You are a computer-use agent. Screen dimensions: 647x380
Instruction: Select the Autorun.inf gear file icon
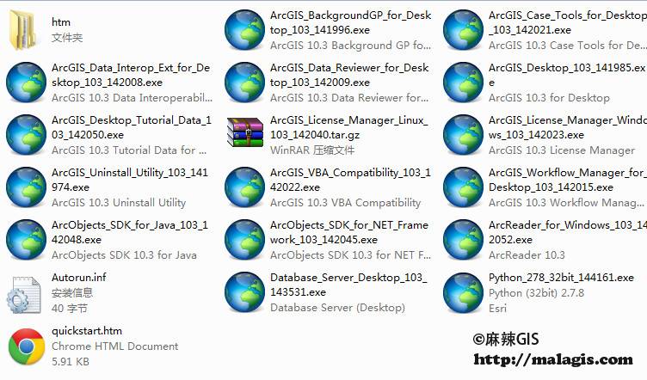click(23, 295)
